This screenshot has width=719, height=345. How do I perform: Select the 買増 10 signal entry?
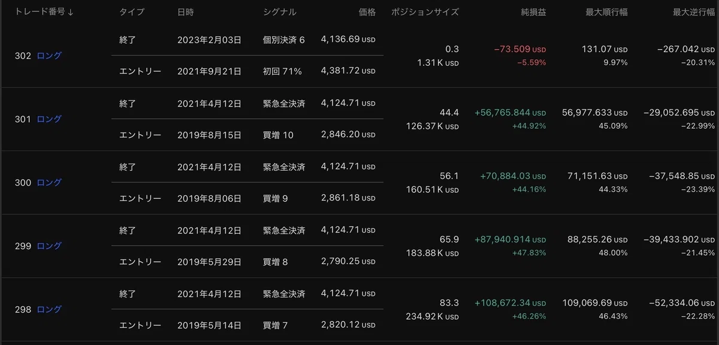(278, 135)
